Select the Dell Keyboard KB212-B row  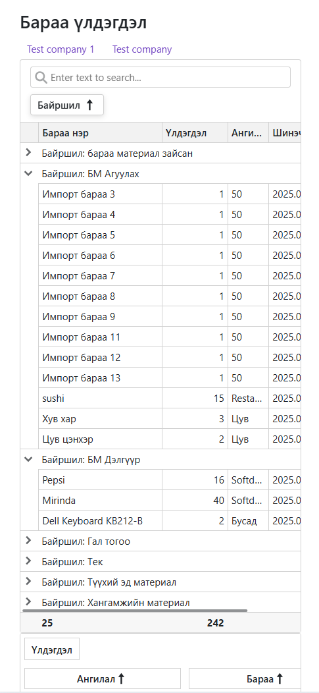(170, 520)
